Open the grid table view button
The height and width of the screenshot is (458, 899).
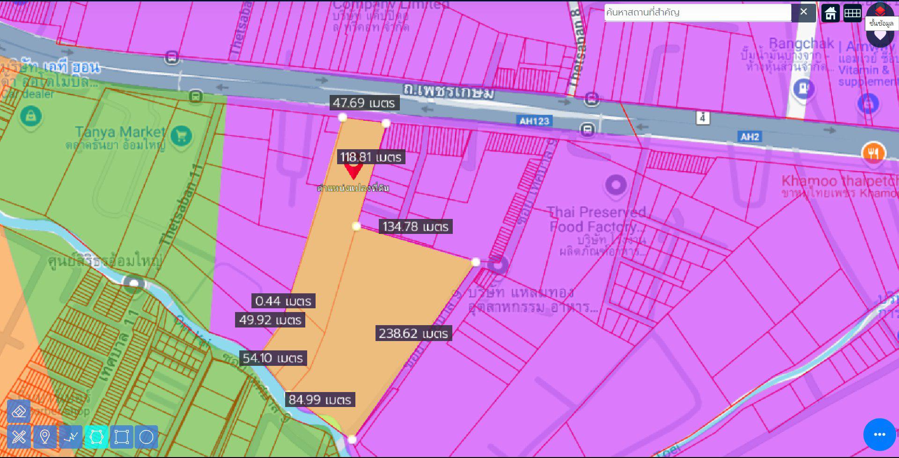point(852,13)
